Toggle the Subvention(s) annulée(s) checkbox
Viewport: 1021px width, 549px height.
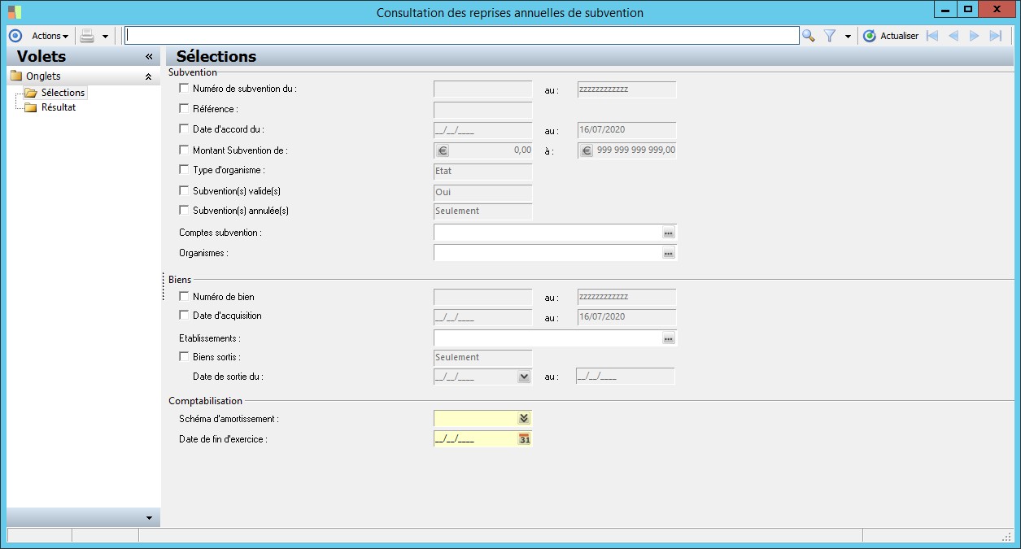tap(184, 211)
